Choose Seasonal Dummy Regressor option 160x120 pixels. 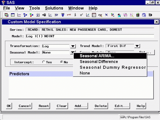pyautogui.click(x=110, y=67)
